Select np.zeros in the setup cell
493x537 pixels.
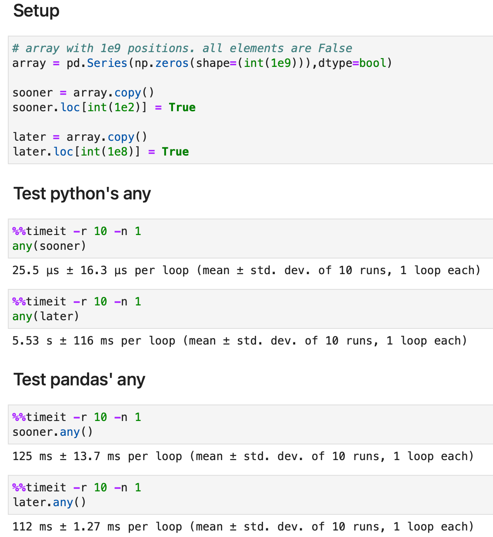pos(161,63)
